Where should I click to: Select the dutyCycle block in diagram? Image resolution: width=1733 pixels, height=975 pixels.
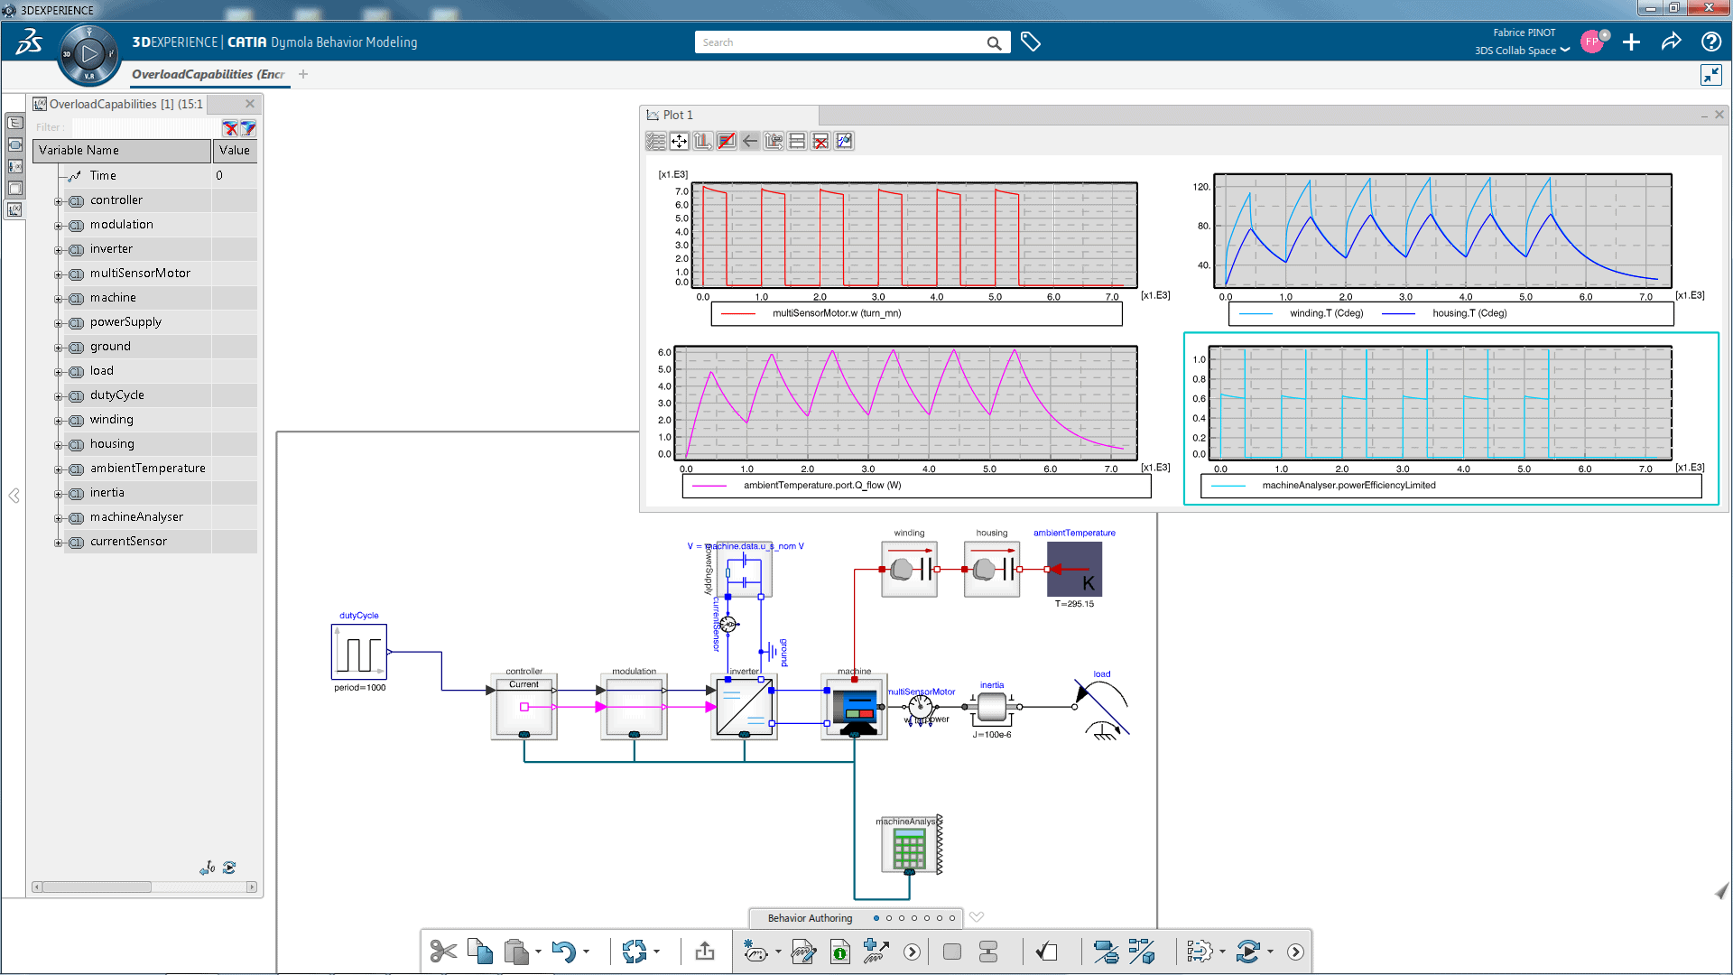(x=359, y=652)
